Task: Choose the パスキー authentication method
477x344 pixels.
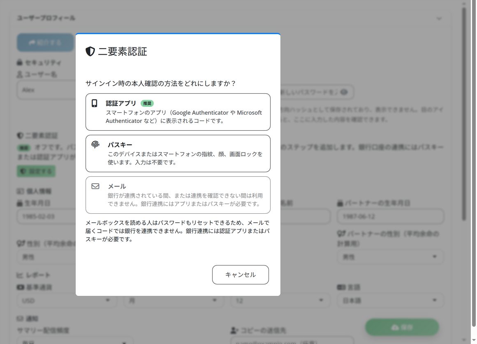Action: 178,153
